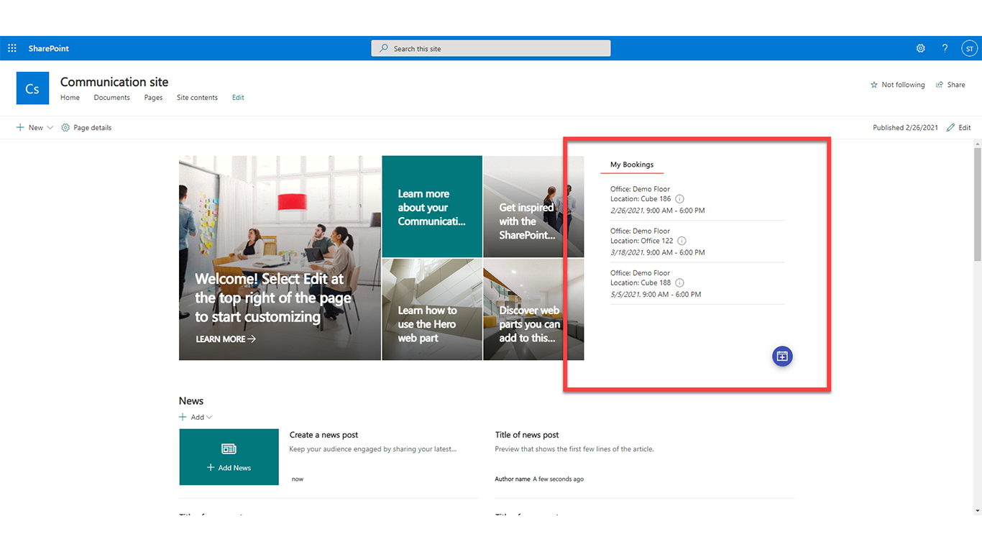
Task: Click the SharePoint title in header
Action: tap(49, 48)
